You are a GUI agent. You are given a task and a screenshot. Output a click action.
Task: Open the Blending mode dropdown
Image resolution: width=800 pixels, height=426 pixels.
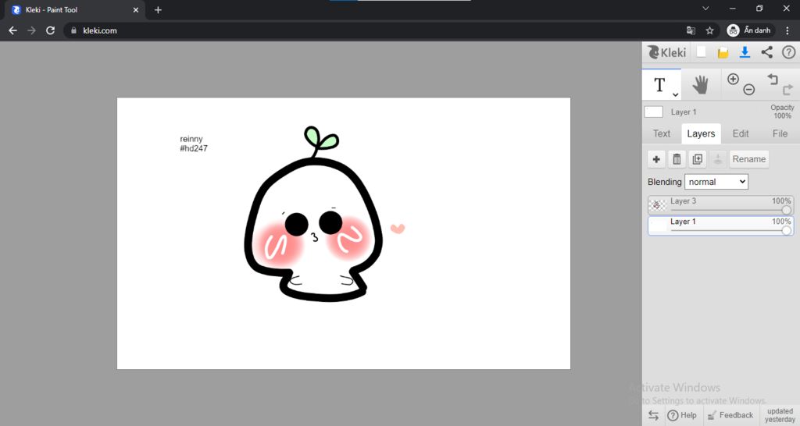pos(716,182)
